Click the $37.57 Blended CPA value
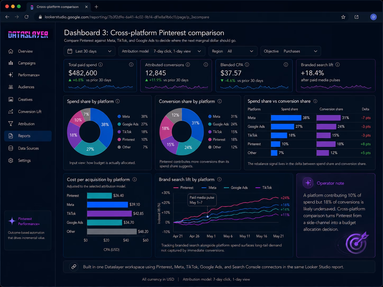Image resolution: width=383 pixels, height=287 pixels. pyautogui.click(x=231, y=73)
